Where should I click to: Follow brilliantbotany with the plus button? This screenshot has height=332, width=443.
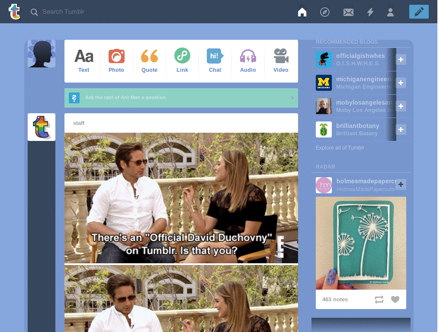tap(401, 130)
